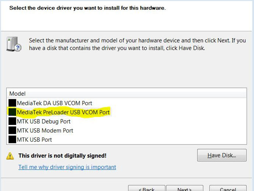254x191 pixels.
Task: Cancel the driver installation wizard
Action: tap(228, 188)
